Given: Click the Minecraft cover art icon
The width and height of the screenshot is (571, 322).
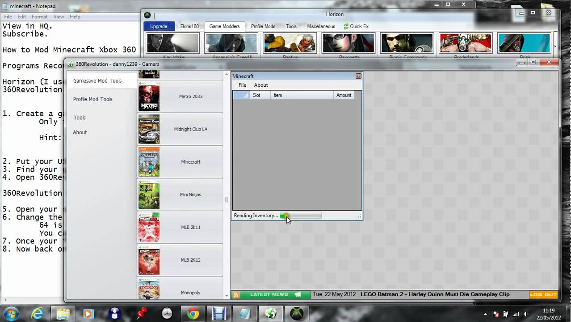Looking at the screenshot, I should (149, 162).
